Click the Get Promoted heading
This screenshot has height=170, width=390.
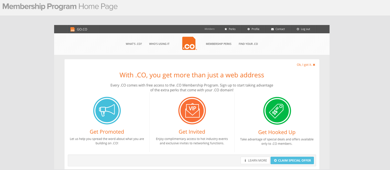[107, 132]
